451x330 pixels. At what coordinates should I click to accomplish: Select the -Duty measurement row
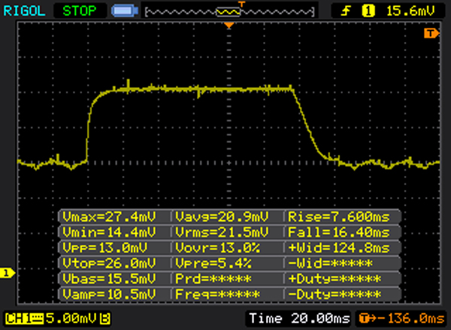pos(334,294)
